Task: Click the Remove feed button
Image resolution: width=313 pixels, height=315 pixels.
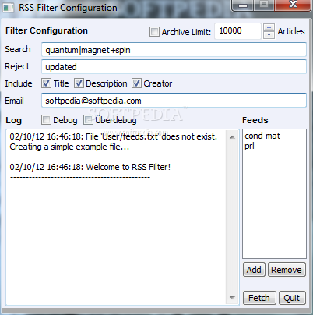Action: coord(287,270)
